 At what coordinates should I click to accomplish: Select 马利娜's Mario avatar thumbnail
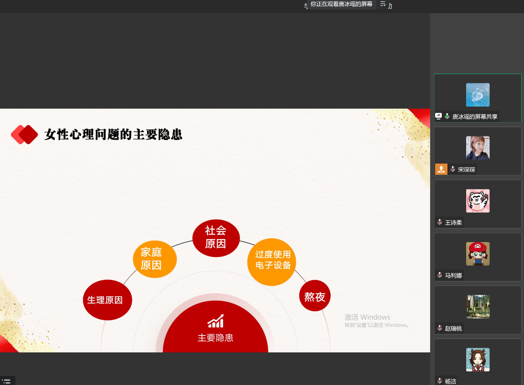(478, 254)
